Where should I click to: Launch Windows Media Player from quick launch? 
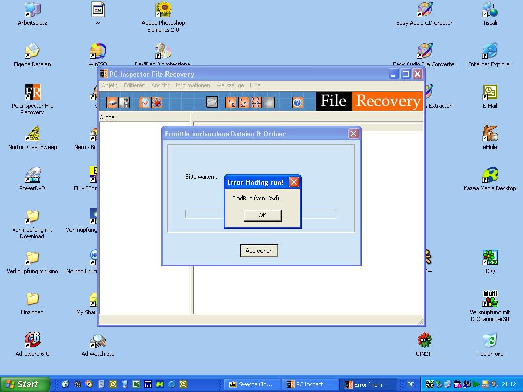point(89,384)
